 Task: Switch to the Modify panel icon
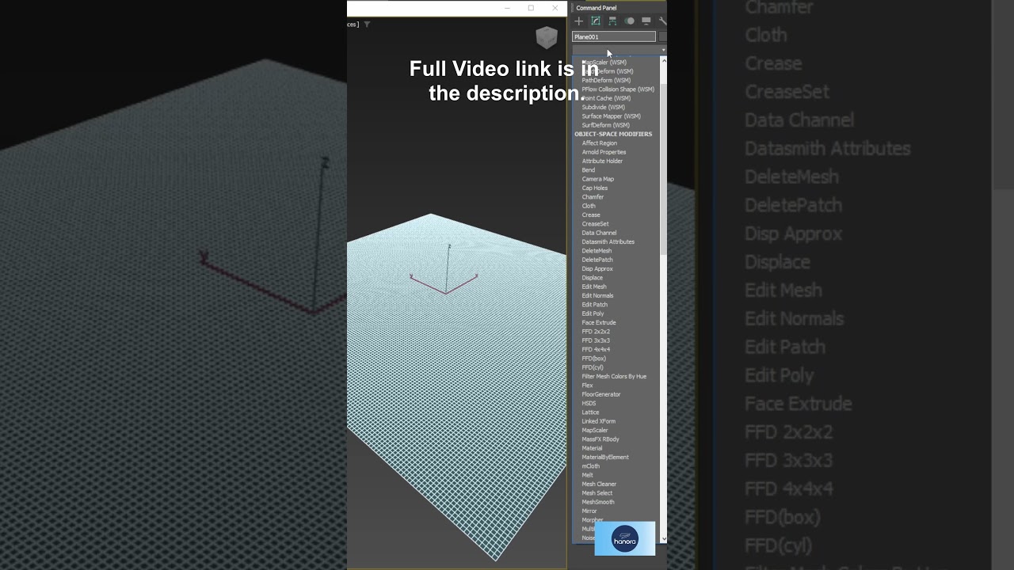tap(596, 21)
